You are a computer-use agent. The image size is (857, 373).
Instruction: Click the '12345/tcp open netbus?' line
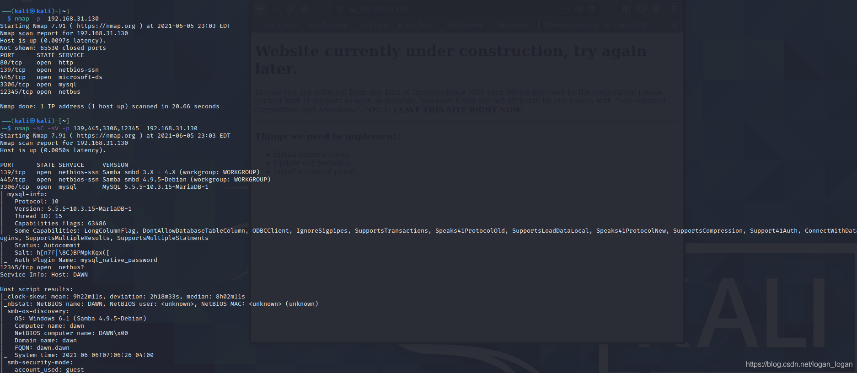(x=42, y=267)
